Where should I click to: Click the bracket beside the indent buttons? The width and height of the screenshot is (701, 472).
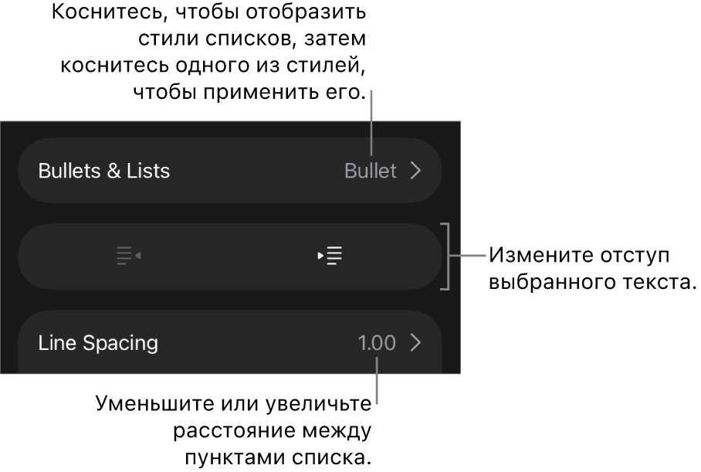coord(445,256)
